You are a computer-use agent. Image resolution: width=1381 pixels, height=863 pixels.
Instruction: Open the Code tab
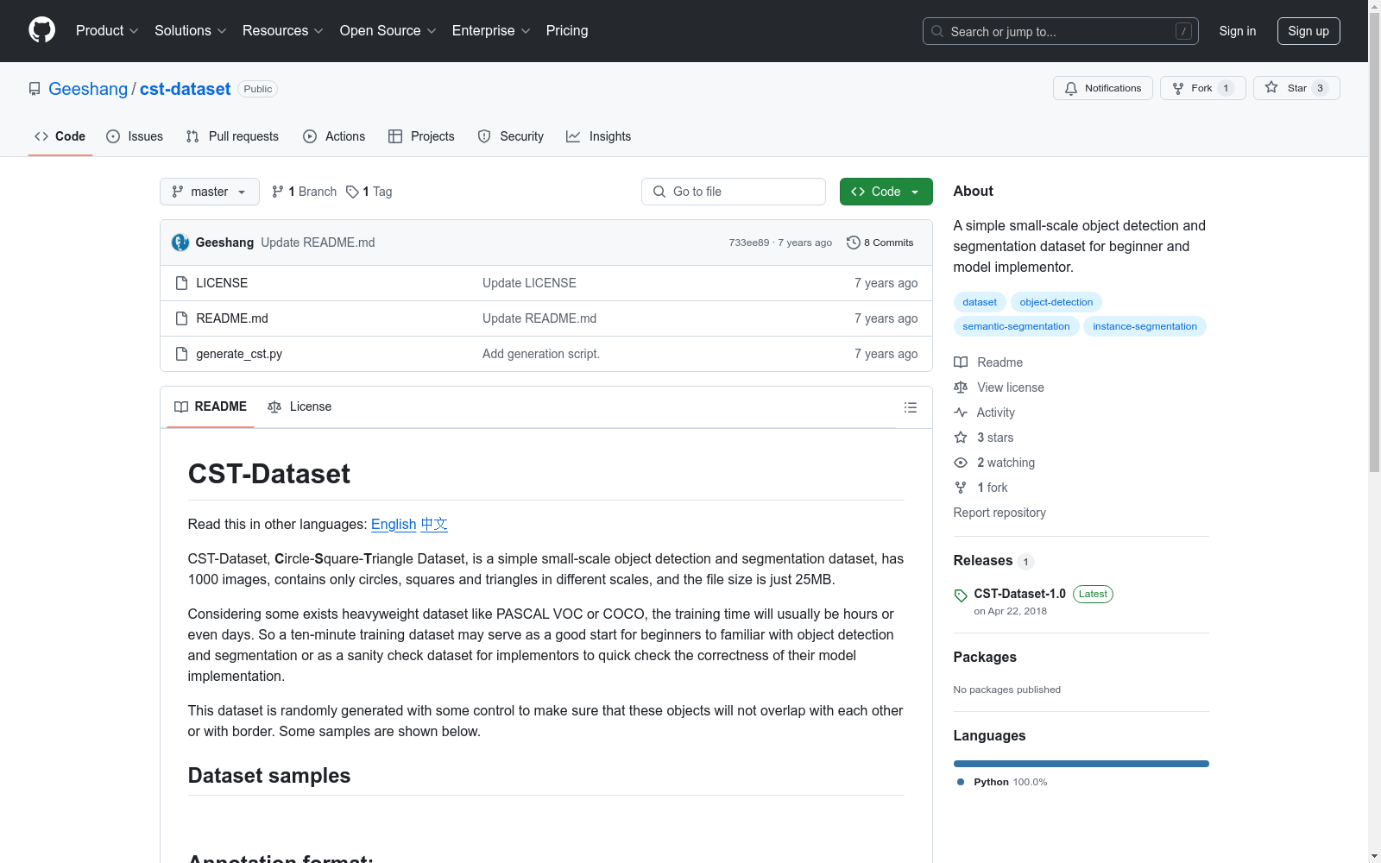click(x=60, y=136)
